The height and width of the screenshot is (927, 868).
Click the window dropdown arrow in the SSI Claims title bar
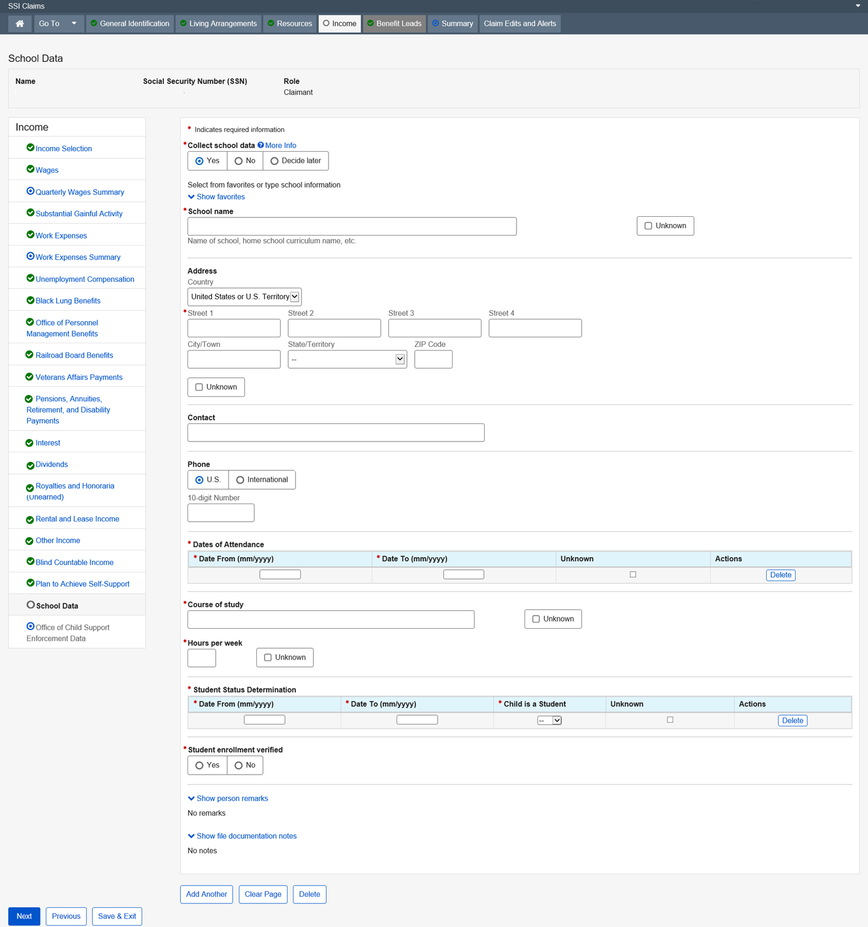858,6
